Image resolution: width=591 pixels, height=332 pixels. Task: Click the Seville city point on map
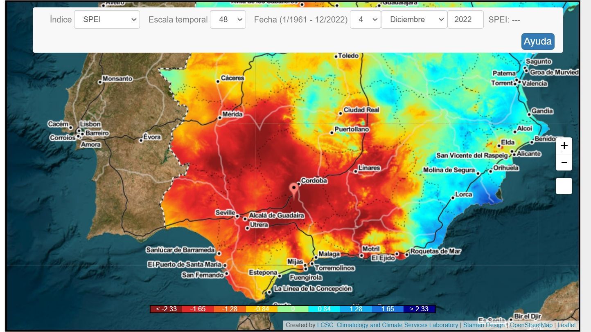(237, 216)
